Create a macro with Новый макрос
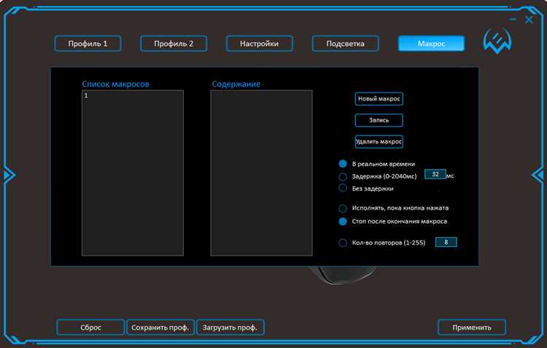This screenshot has height=348, width=547. (x=379, y=99)
